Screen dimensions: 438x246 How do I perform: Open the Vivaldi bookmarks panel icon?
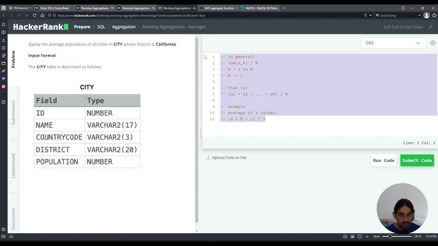(4, 25)
